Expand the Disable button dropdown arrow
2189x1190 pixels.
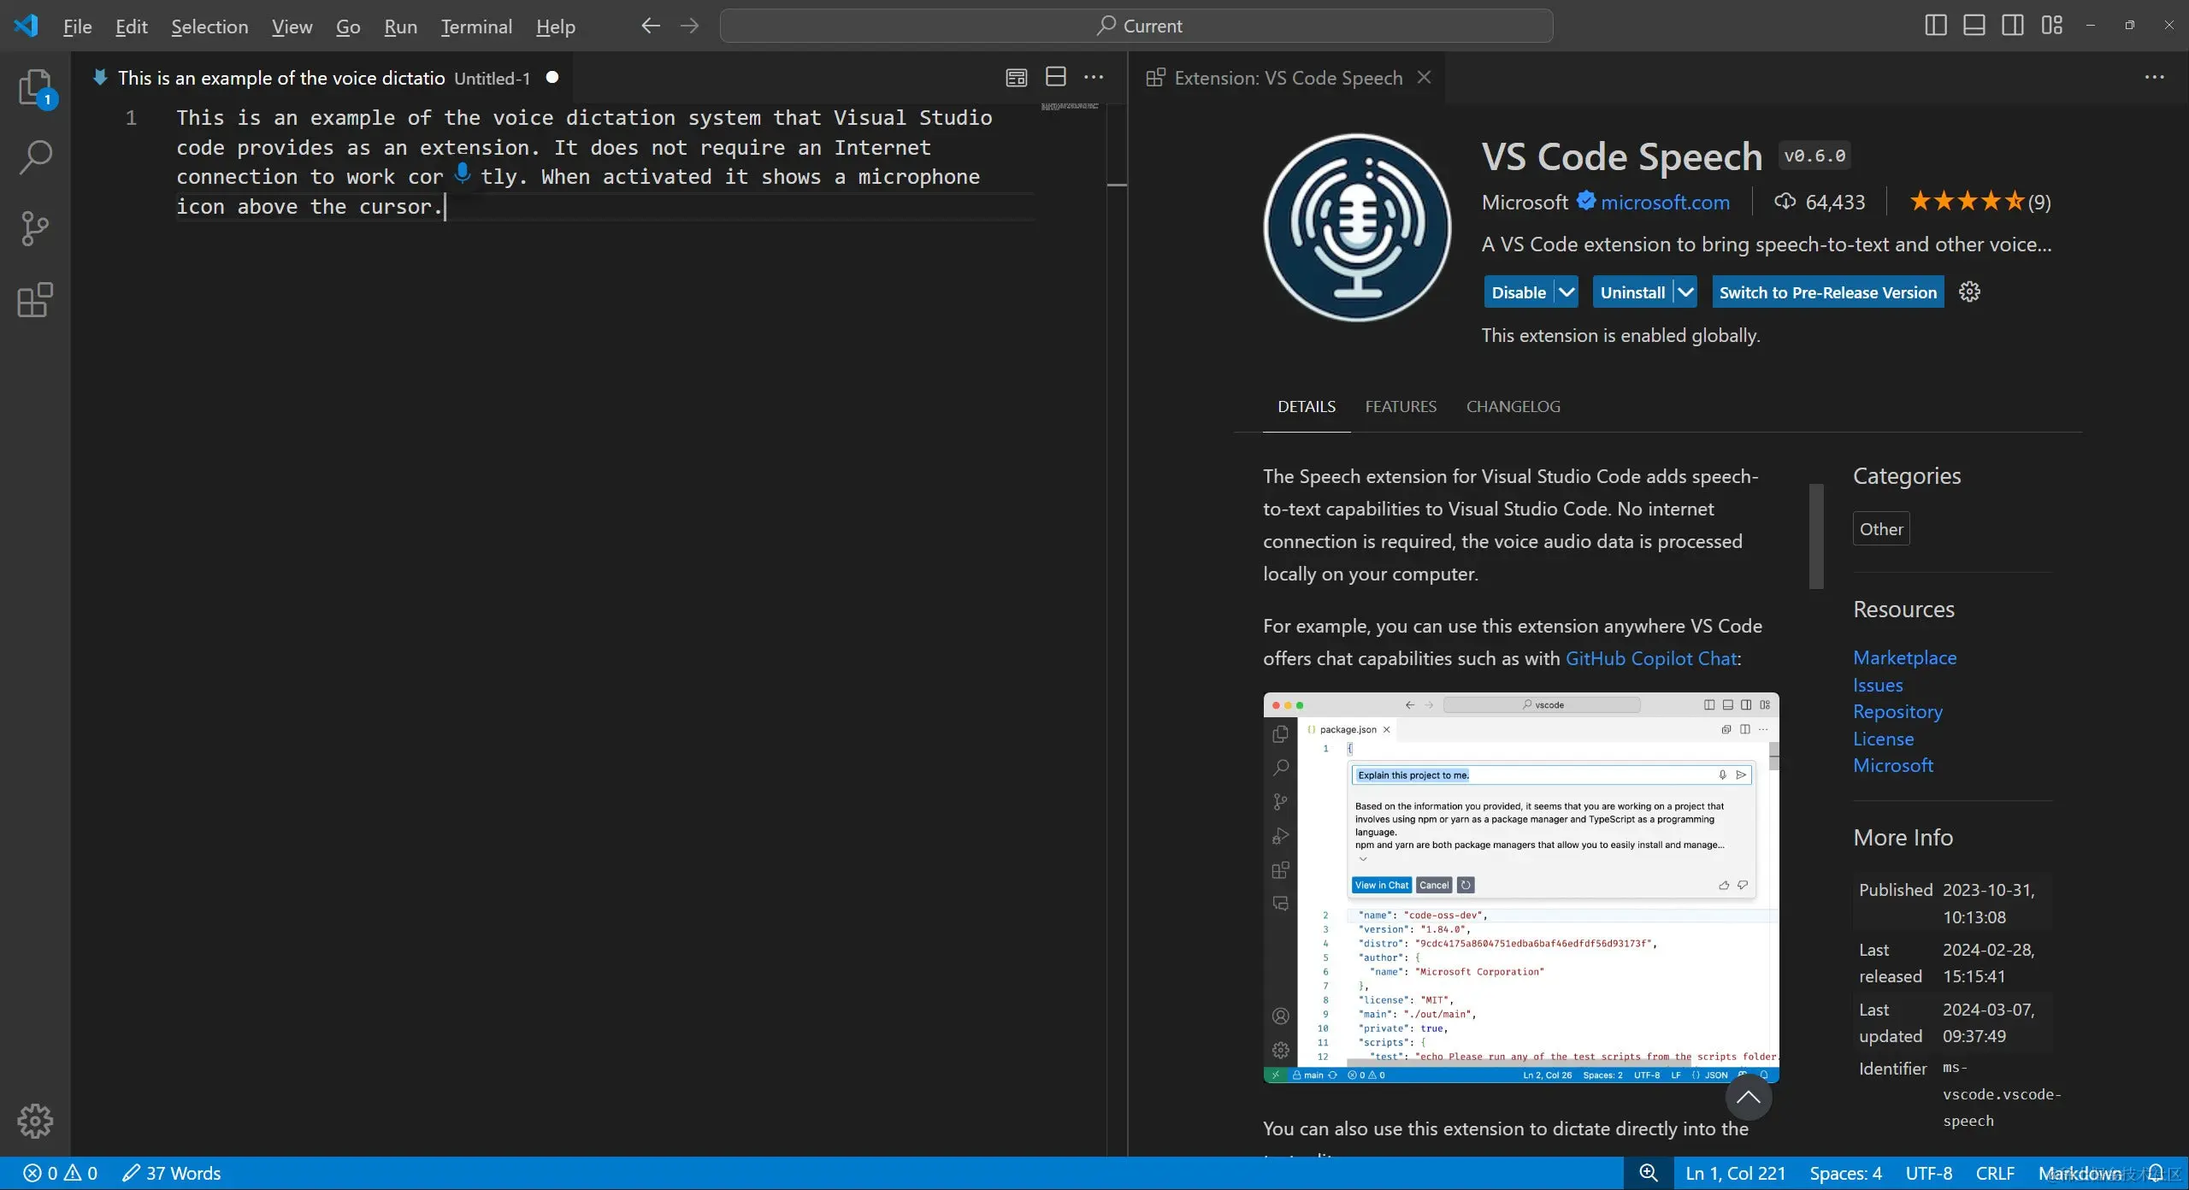[1567, 292]
